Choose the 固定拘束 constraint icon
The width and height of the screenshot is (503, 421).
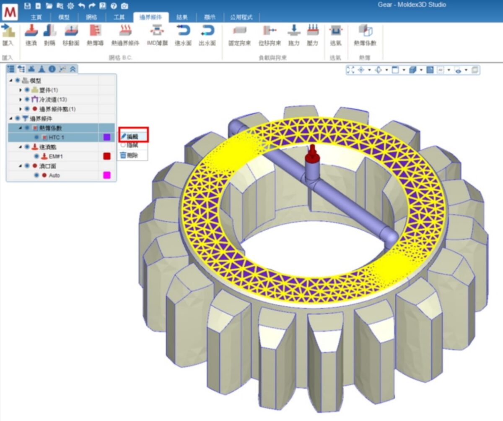click(x=240, y=31)
